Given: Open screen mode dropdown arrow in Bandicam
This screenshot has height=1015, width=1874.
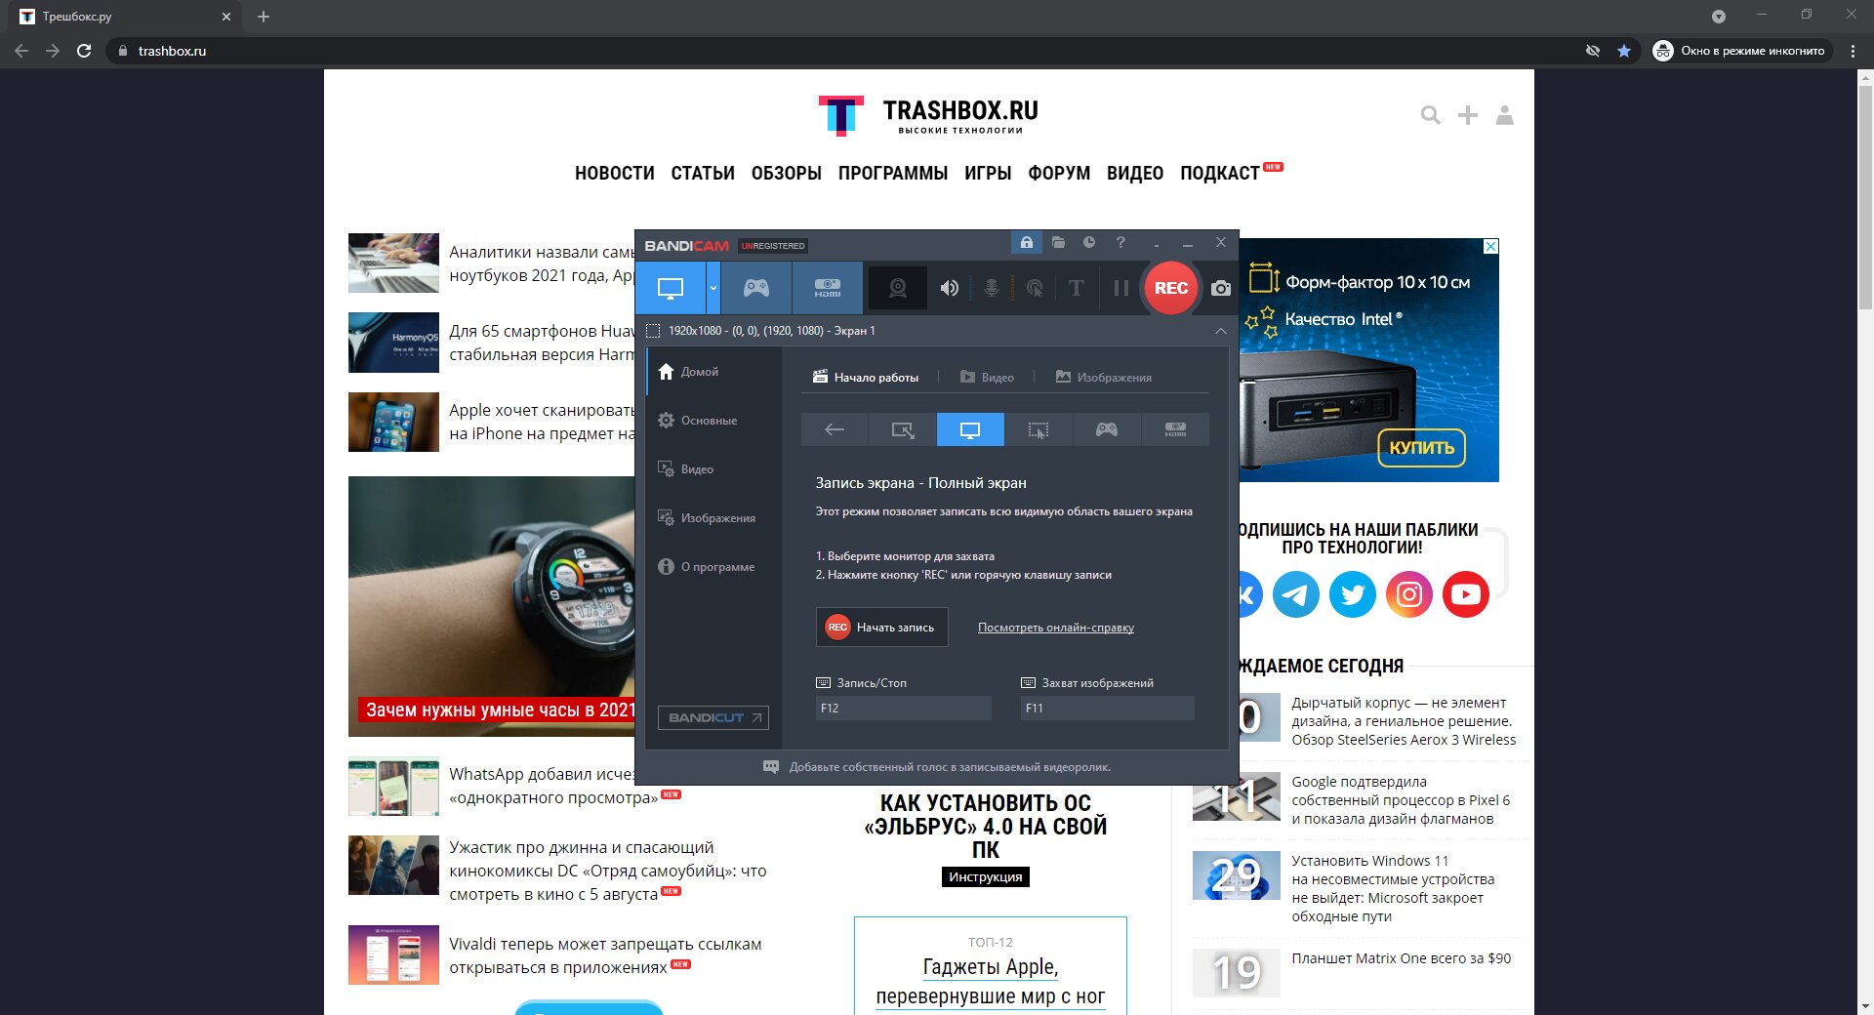Looking at the screenshot, I should pyautogui.click(x=713, y=288).
